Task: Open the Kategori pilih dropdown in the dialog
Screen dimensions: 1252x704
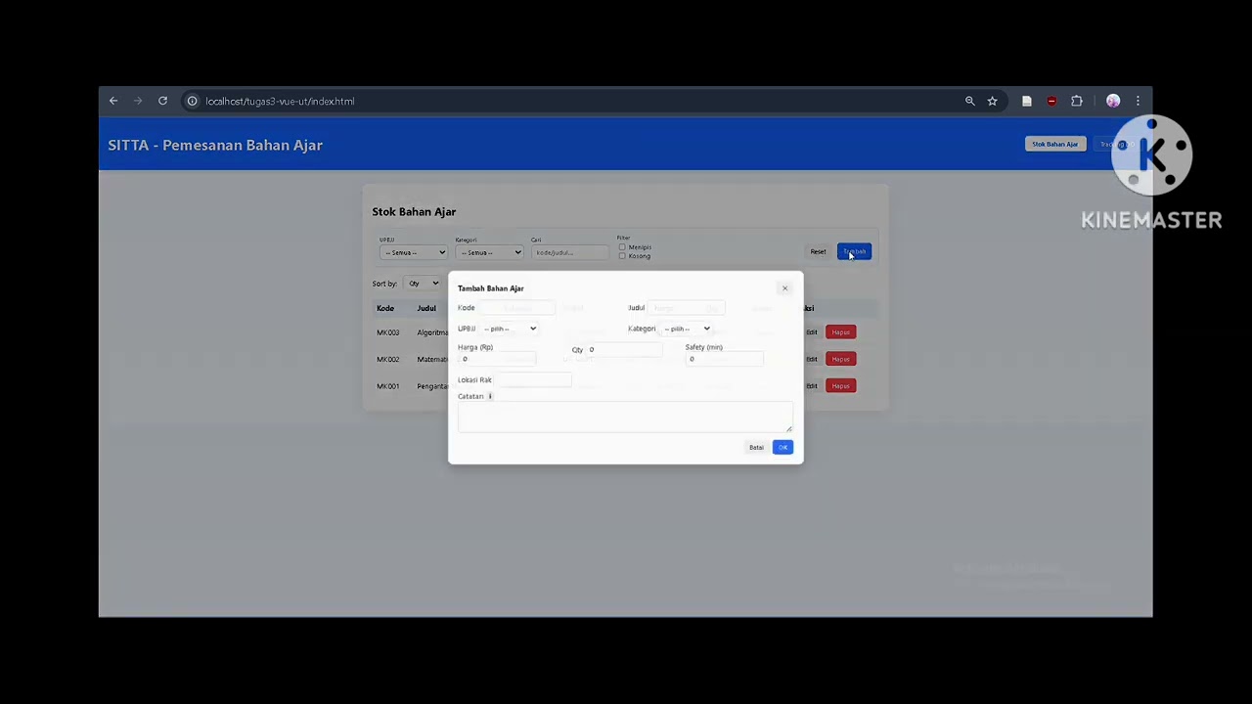Action: tap(686, 329)
